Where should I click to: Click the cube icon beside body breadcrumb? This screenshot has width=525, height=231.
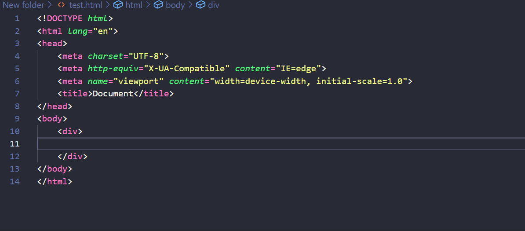(158, 5)
